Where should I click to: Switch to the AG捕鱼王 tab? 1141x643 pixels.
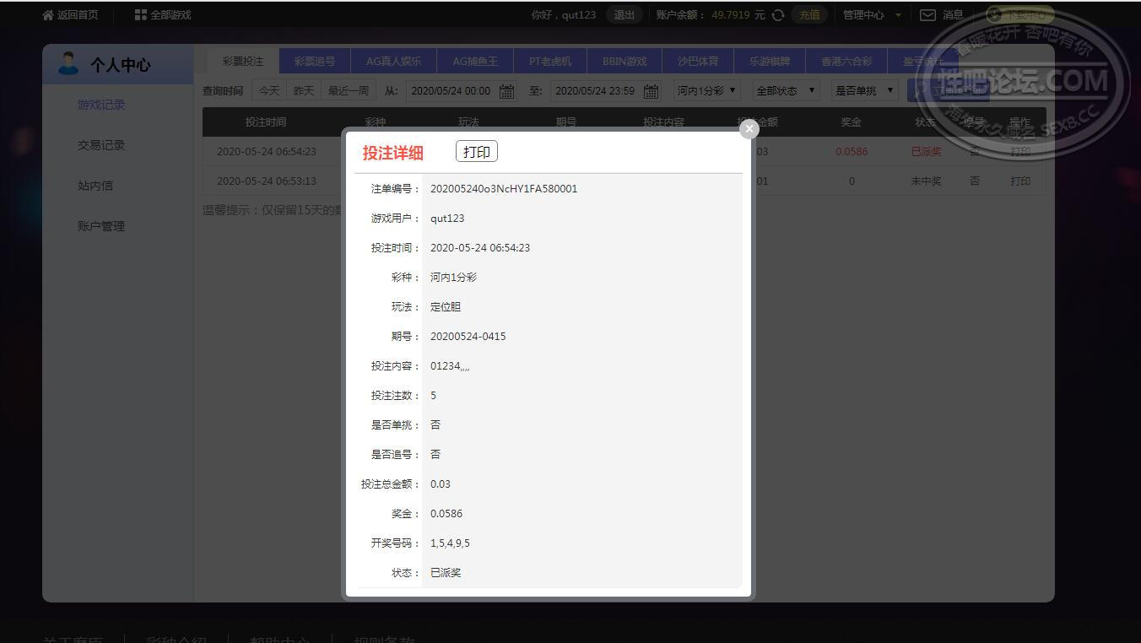coord(475,62)
